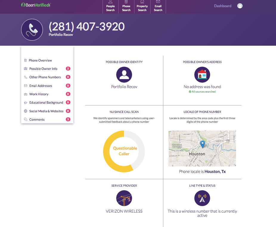
Task: Click the Comments count badge 3
Action: 68,119
